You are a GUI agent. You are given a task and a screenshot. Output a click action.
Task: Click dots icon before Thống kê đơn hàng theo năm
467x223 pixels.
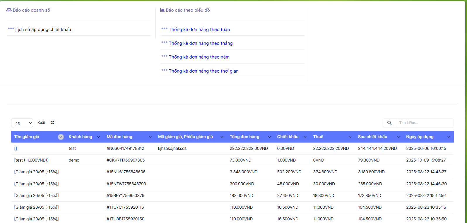[x=164, y=56]
